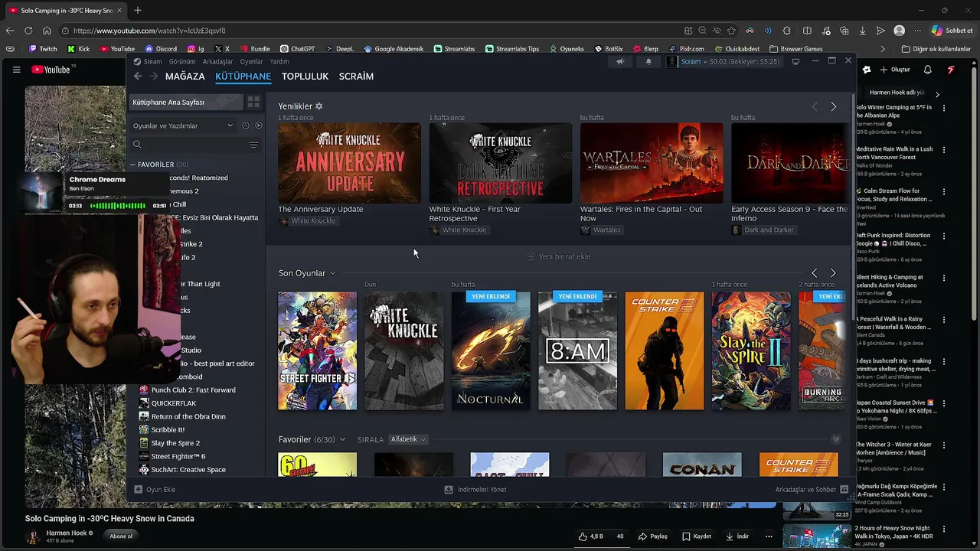Viewport: 980px width, 551px height.
Task: Sort library by recent activity clock icon
Action: click(246, 126)
